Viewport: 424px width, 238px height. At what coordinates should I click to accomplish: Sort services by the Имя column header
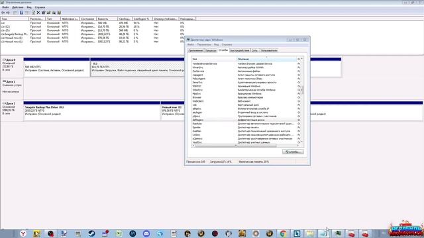214,59
